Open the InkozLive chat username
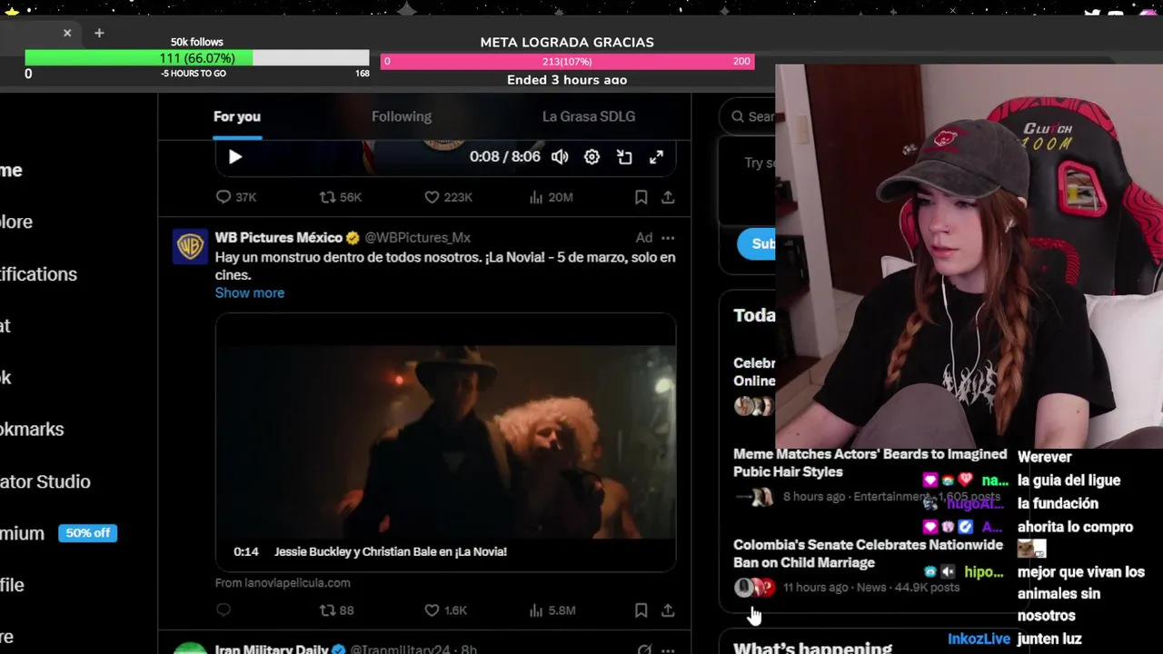This screenshot has height=654, width=1163. coord(979,639)
